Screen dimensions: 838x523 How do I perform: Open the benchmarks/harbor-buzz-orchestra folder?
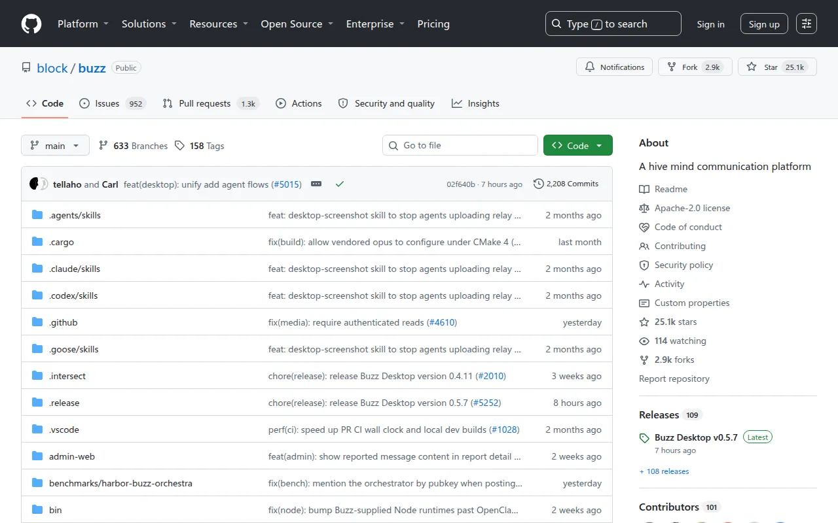pos(120,483)
